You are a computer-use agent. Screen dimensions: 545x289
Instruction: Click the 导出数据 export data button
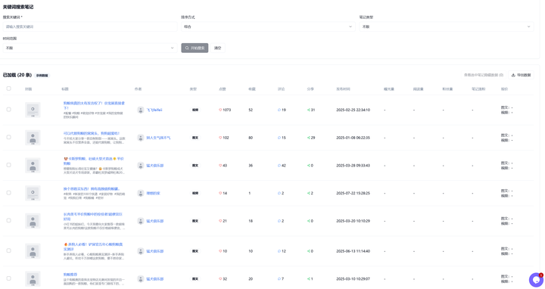click(x=521, y=75)
